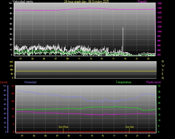
Task: Click the red Lluvia legend label
Action: pos(4,82)
